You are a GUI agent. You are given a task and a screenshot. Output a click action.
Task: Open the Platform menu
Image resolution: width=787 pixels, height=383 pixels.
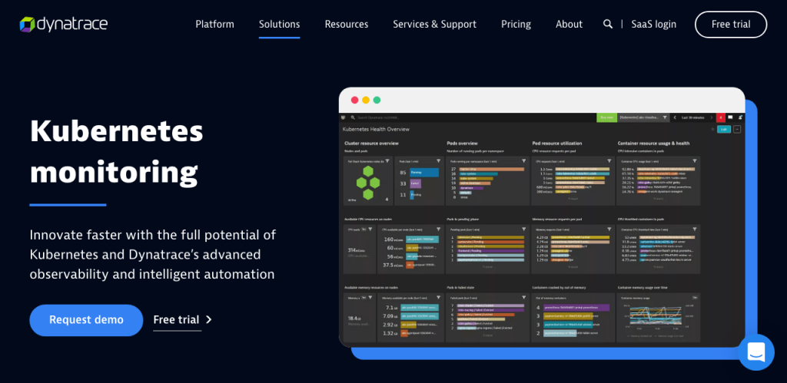point(214,24)
